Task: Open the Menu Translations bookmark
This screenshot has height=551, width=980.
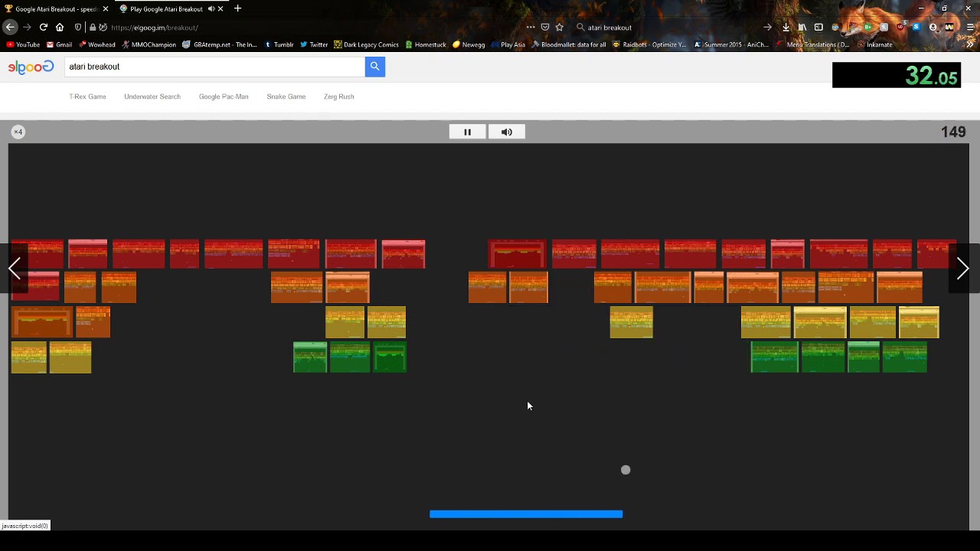Action: click(x=812, y=44)
